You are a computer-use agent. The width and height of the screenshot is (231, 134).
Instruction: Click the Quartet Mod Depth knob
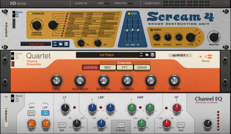point(80,81)
